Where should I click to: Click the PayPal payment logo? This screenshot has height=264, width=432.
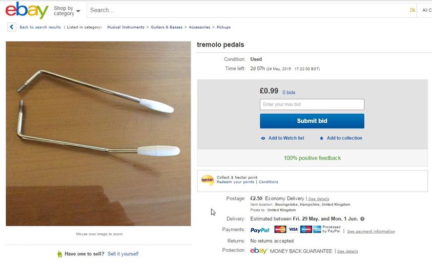tap(260, 230)
